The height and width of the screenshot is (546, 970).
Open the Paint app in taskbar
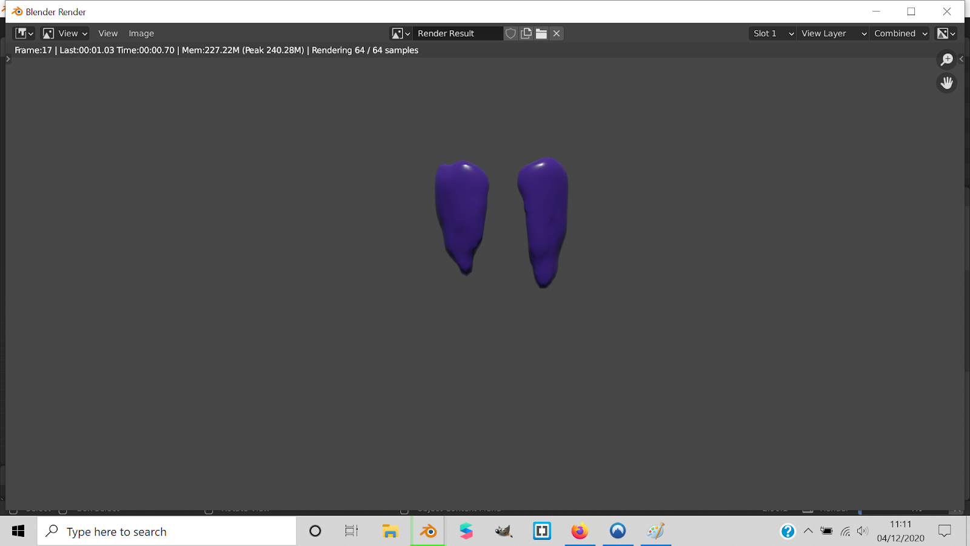[x=655, y=531]
